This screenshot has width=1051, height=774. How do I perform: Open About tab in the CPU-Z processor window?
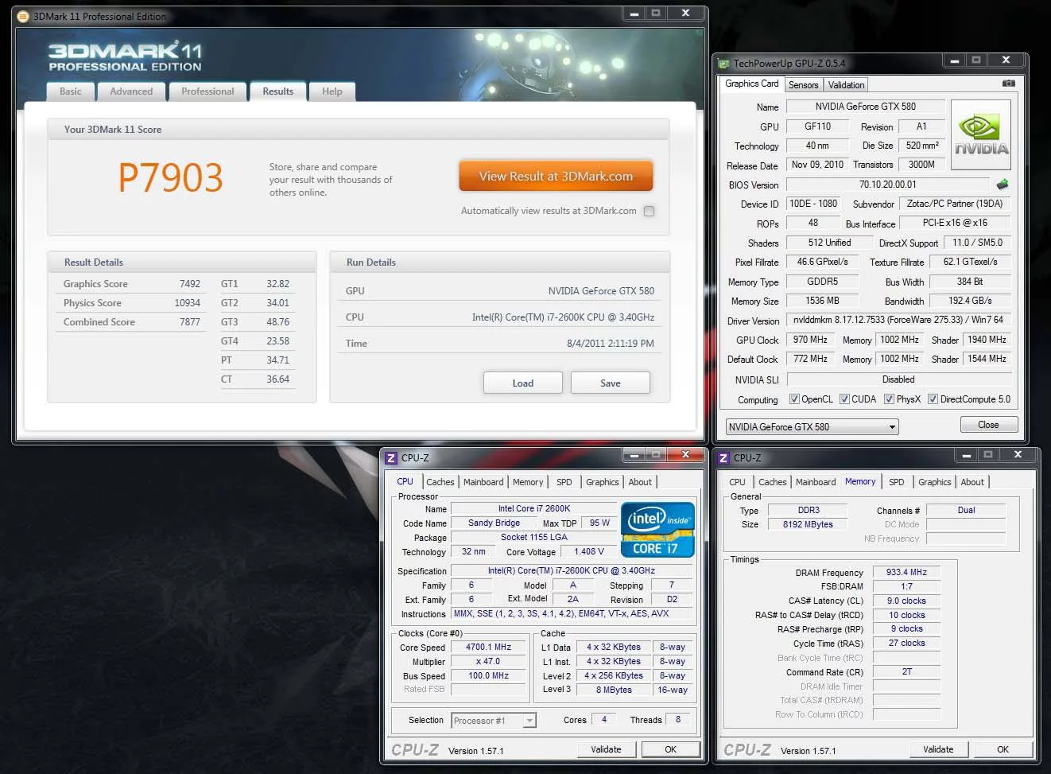tap(640, 482)
